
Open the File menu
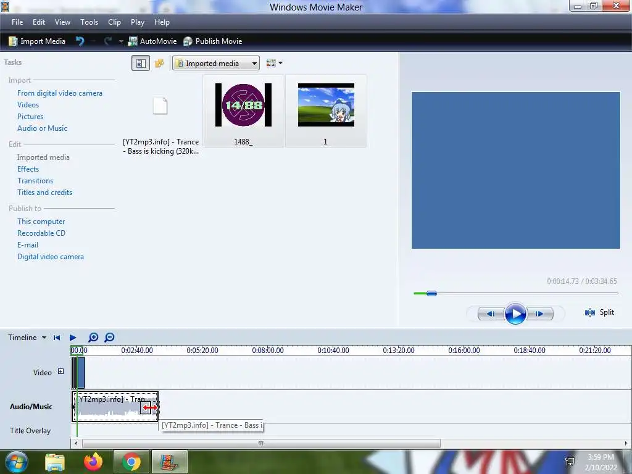(17, 22)
